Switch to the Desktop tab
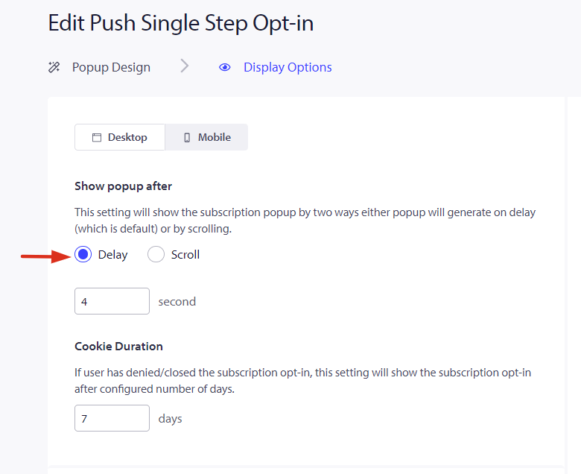This screenshot has height=474, width=581. (x=120, y=137)
